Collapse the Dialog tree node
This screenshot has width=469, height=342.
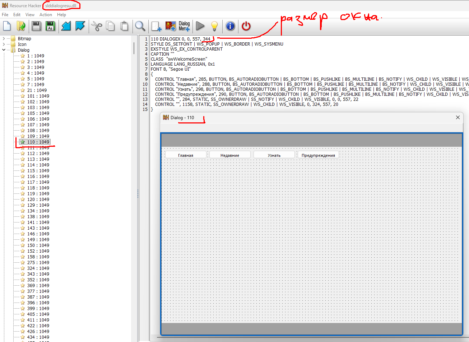(4, 50)
